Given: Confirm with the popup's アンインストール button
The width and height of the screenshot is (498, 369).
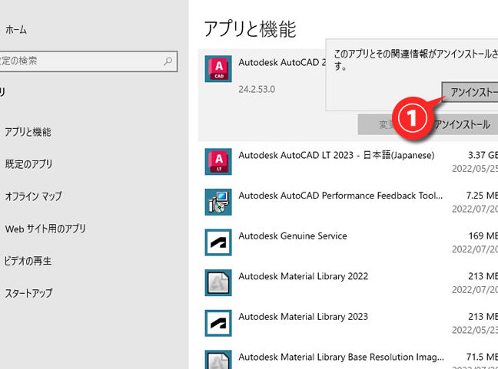Looking at the screenshot, I should 470,91.
